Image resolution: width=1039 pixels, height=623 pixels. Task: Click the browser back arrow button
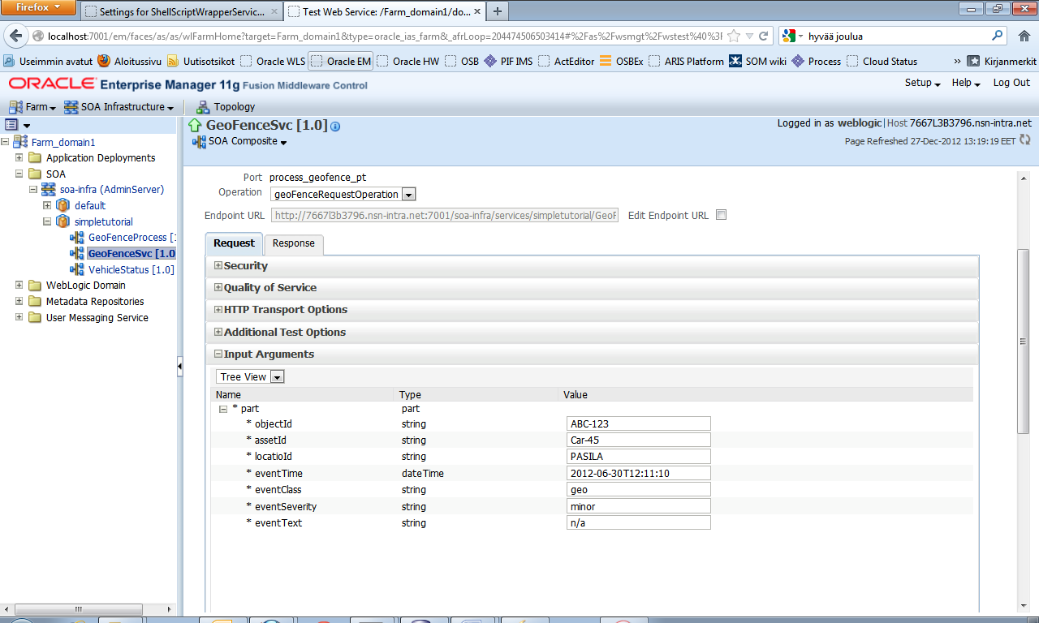coord(16,37)
